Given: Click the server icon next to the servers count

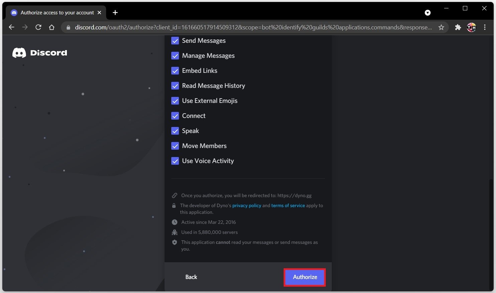Looking at the screenshot, I should pos(175,232).
